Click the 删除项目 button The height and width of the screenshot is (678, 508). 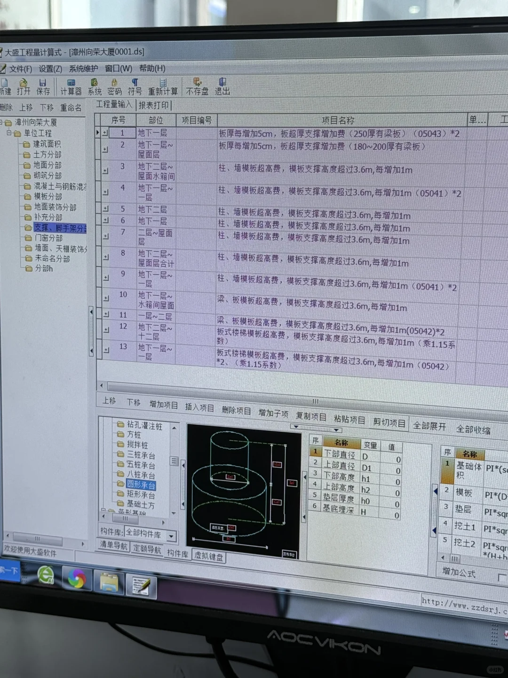coord(236,410)
